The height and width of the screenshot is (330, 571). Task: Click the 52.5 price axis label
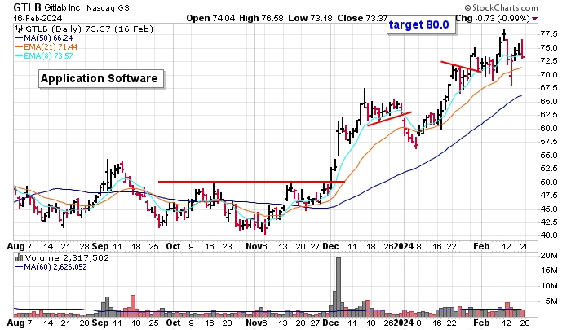point(549,169)
